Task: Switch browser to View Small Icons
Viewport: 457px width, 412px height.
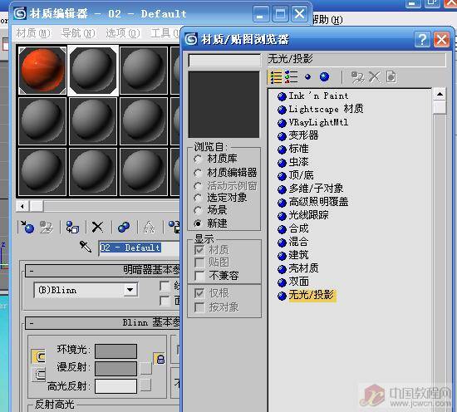Action: tap(307, 77)
